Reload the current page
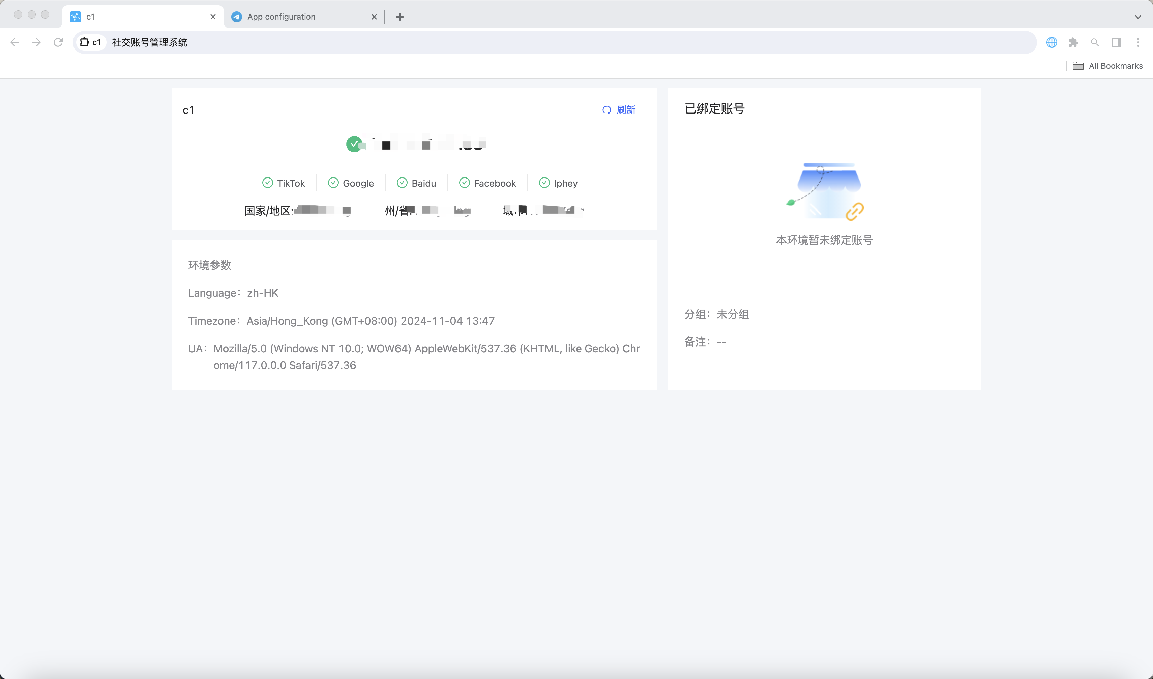Image resolution: width=1153 pixels, height=679 pixels. click(x=58, y=42)
